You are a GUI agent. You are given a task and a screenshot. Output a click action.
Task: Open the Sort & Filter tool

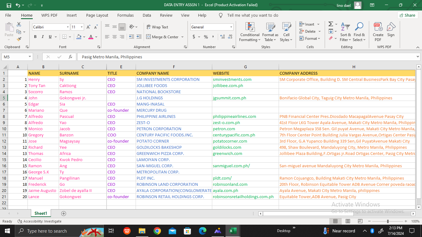tap(345, 27)
